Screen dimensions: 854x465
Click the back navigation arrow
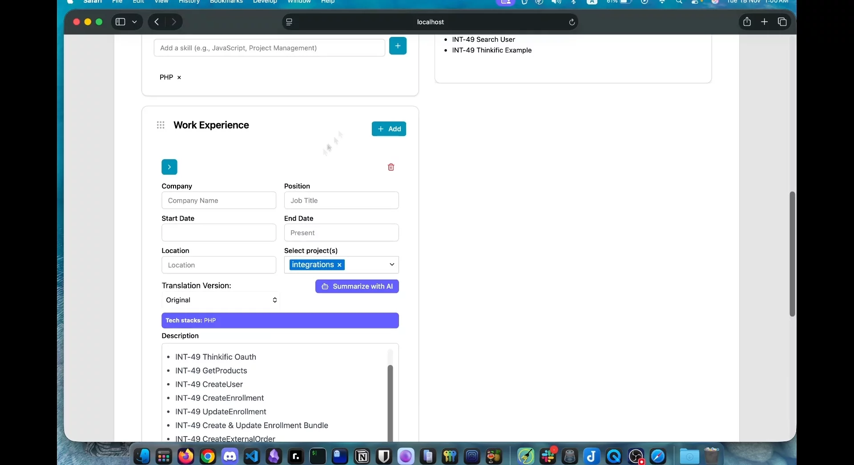[156, 22]
